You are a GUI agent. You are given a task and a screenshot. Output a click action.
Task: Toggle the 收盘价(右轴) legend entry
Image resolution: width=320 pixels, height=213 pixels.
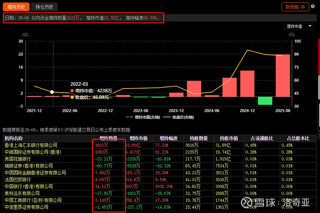[x=178, y=117]
